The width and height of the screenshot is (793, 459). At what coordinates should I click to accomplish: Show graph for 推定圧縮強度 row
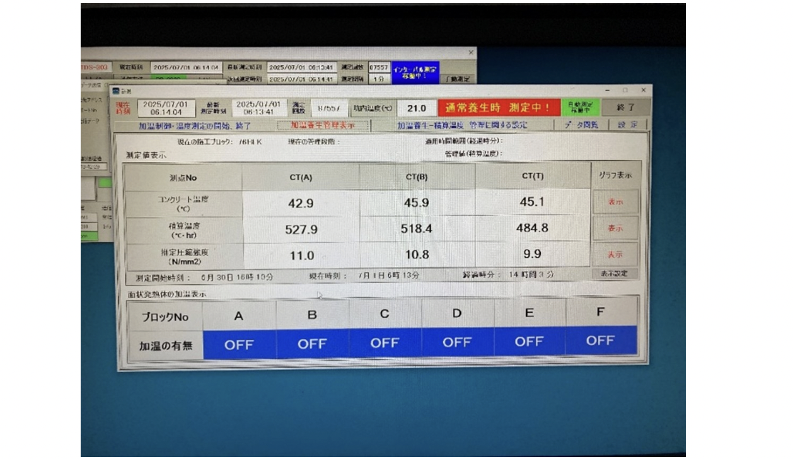coord(615,255)
